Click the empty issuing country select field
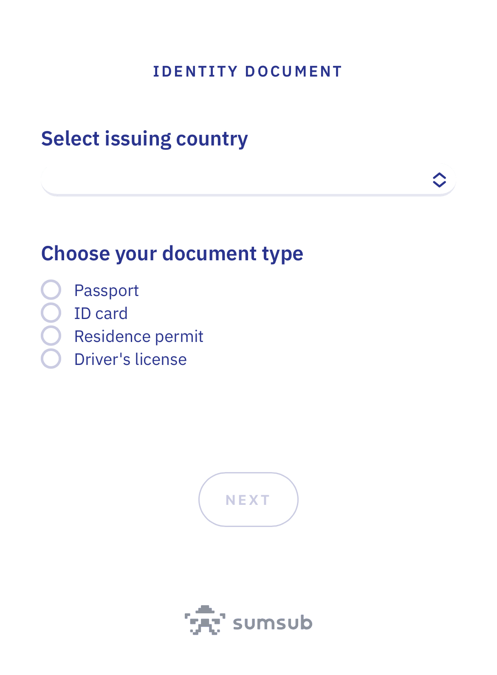497x675 pixels. [212, 180]
